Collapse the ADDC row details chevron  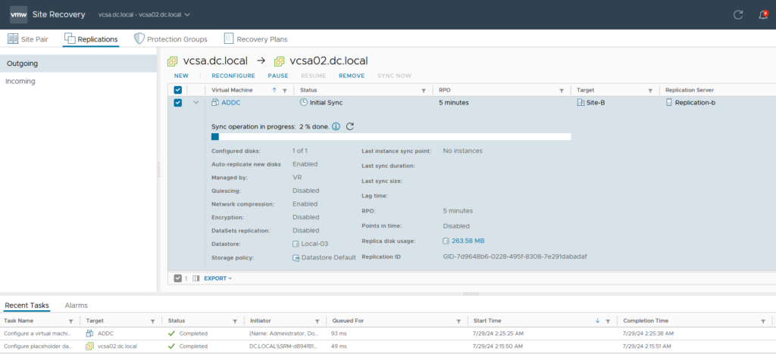196,102
